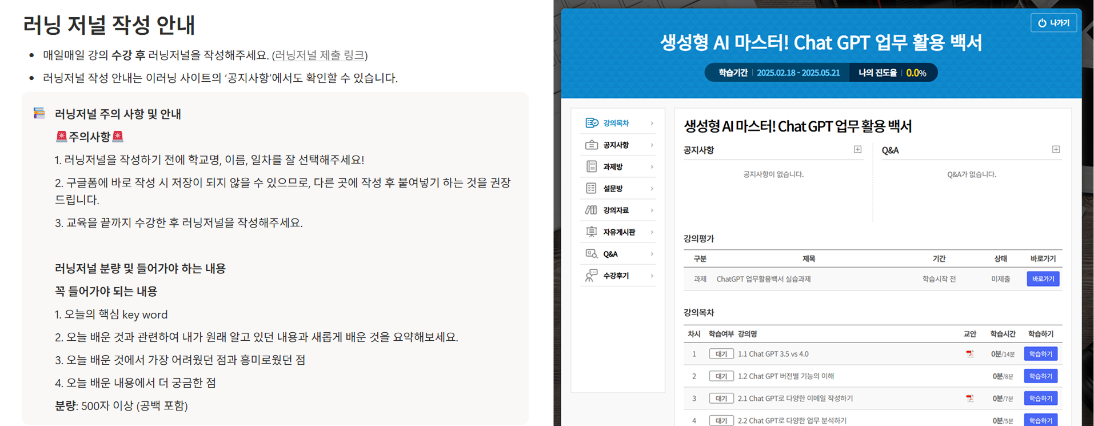Click 바로가기 for the 실습과제 assignment

1043,279
